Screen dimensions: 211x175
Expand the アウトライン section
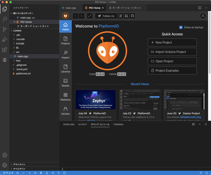(x=19, y=164)
